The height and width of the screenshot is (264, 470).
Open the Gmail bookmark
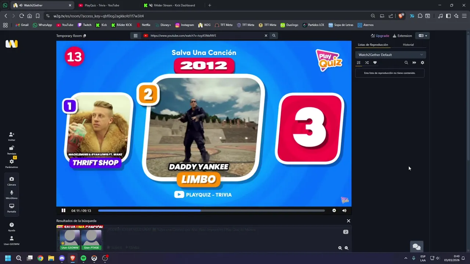point(22,25)
